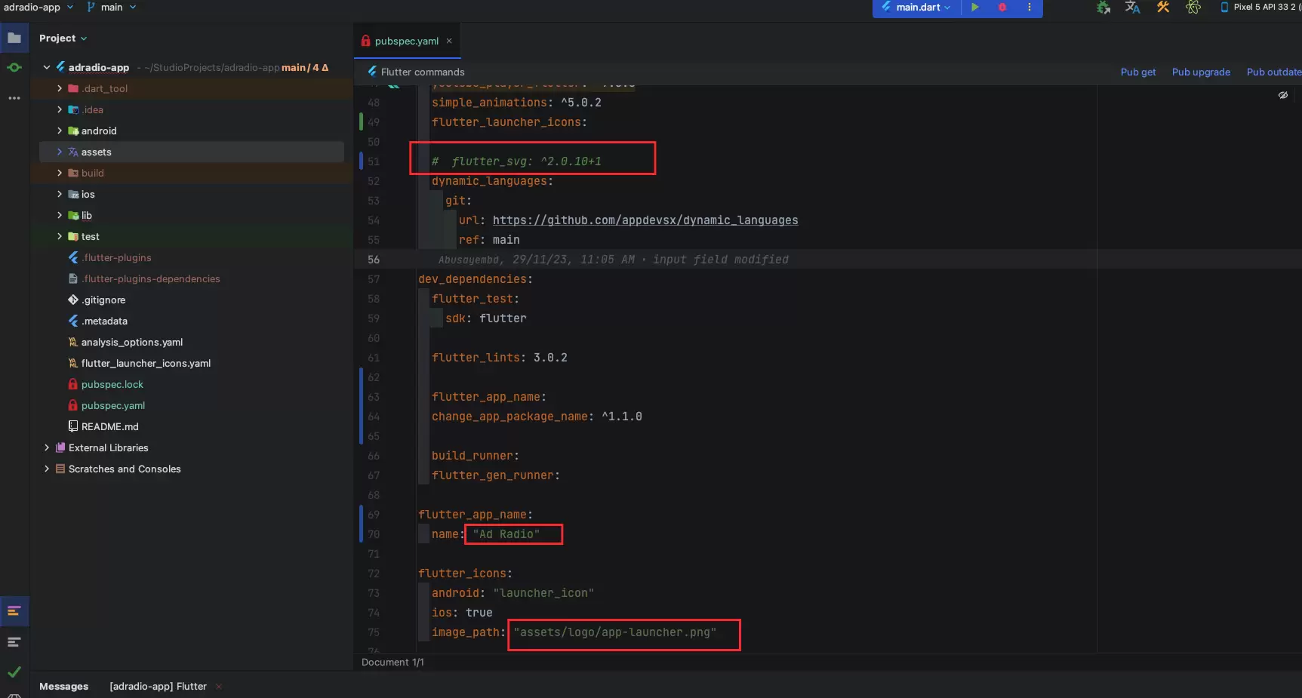Open the dynamic_languages GitHub URL
Viewport: 1302px width, 698px height.
[x=645, y=220]
